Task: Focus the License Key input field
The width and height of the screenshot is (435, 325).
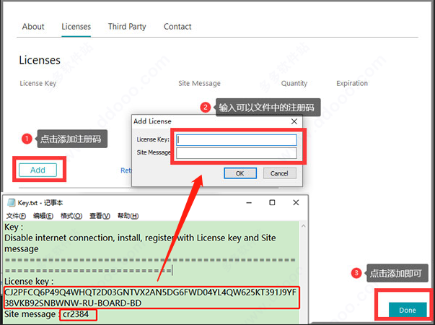Action: coord(237,140)
